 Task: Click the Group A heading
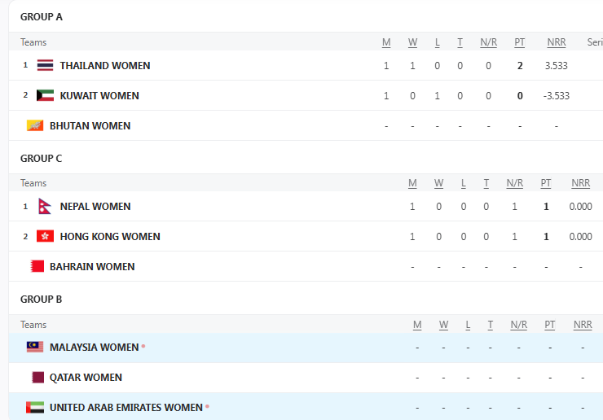pos(42,17)
